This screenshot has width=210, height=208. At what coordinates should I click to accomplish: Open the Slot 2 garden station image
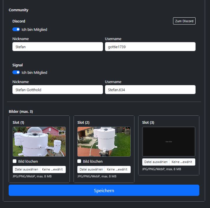click(104, 142)
